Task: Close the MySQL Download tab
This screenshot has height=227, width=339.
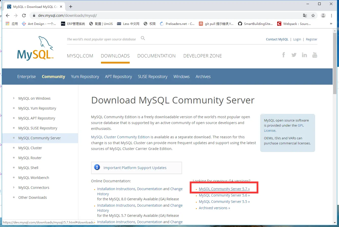Action: 61,7
